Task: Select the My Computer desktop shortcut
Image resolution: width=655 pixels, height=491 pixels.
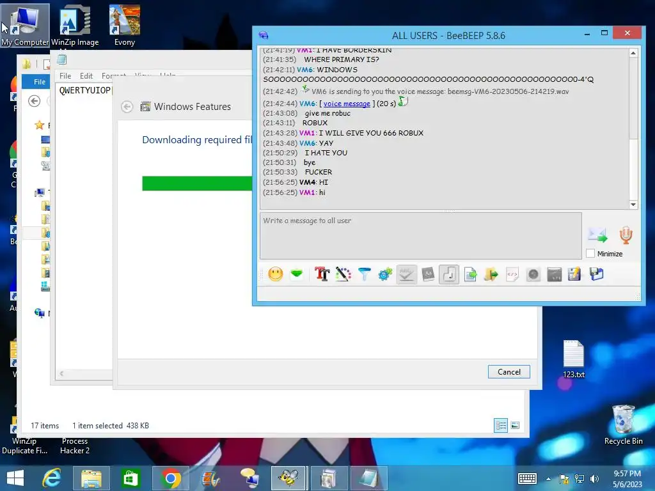Action: 25,26
